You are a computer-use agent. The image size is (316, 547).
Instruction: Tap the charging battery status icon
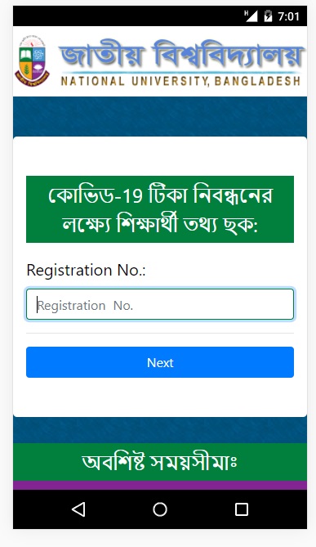(x=268, y=16)
